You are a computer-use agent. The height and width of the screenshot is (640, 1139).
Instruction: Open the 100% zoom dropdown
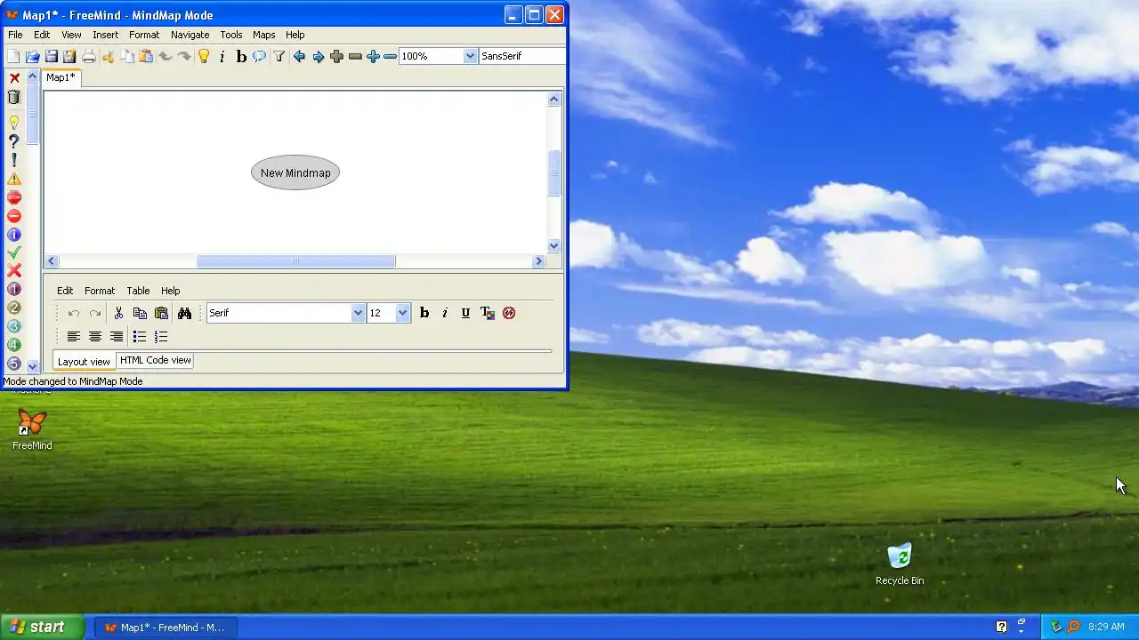[x=470, y=56]
